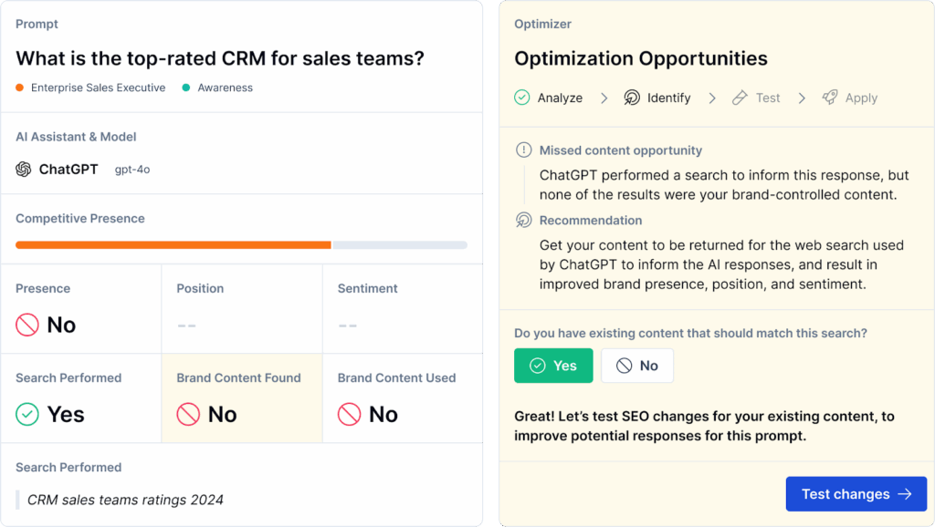The height and width of the screenshot is (527, 935).
Task: Select No for existing content
Action: pyautogui.click(x=636, y=366)
